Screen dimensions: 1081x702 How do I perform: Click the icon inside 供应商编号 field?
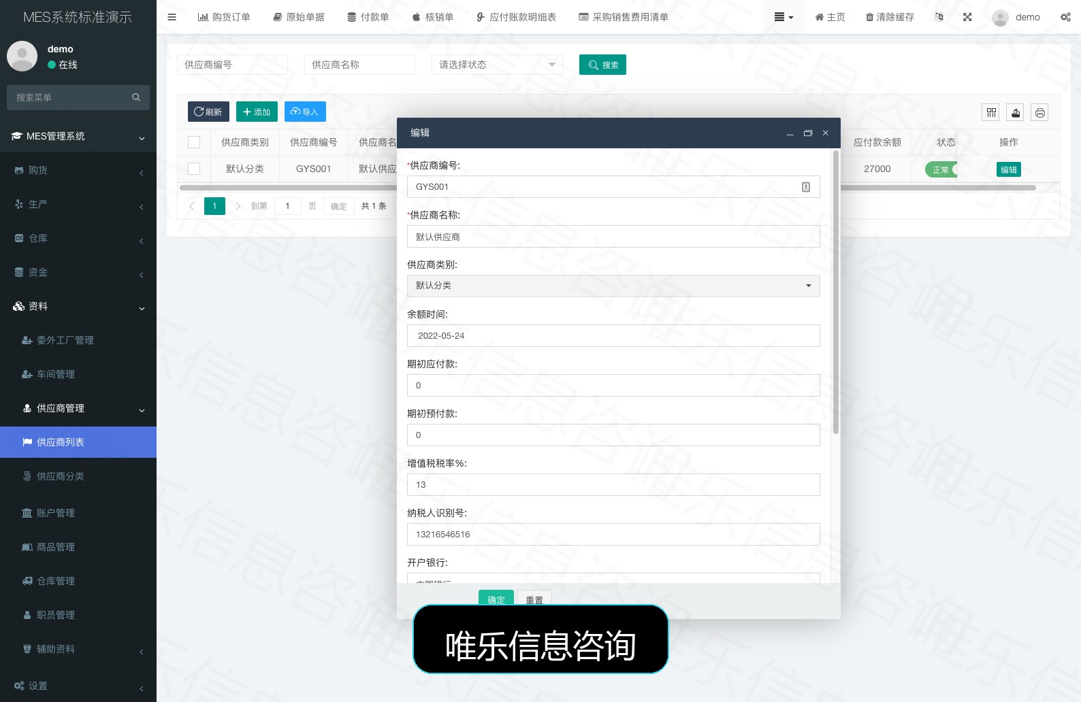806,187
